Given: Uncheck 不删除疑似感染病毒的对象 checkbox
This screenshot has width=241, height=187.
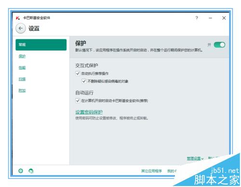Looking at the screenshot, I should (x=84, y=81).
